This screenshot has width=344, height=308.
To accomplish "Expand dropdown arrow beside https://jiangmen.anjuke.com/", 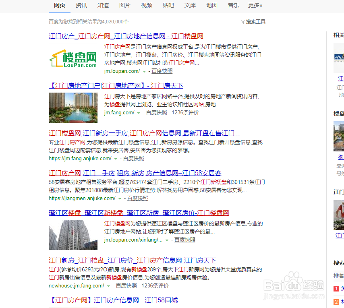I will click(x=120, y=198).
